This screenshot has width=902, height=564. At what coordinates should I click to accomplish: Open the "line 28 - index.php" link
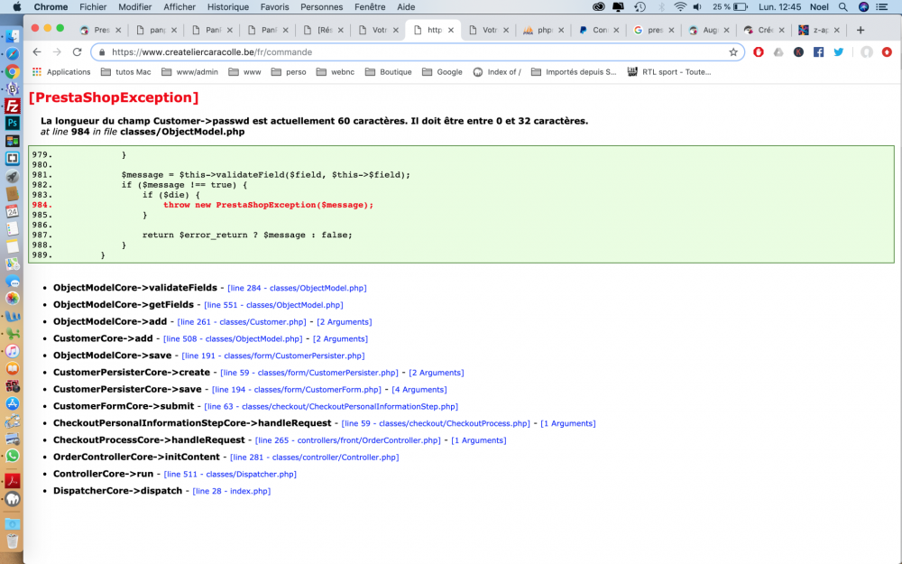pyautogui.click(x=231, y=491)
